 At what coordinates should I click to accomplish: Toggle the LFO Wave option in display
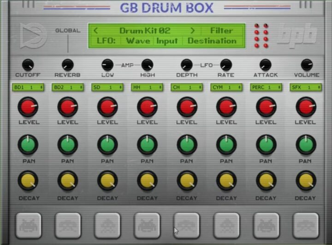pos(138,41)
